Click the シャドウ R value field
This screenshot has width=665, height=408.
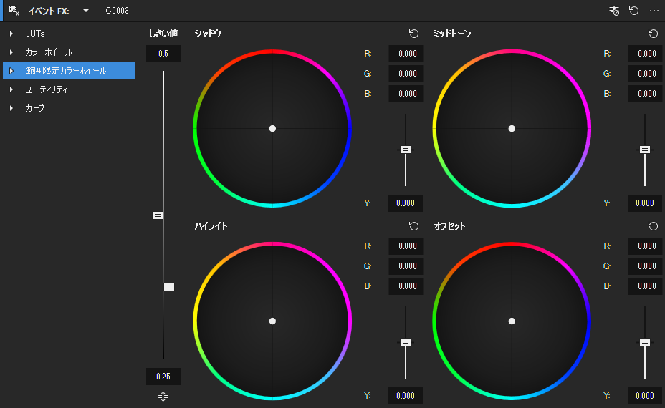(x=406, y=54)
